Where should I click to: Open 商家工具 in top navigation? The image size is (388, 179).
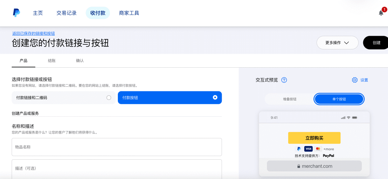pyautogui.click(x=129, y=13)
